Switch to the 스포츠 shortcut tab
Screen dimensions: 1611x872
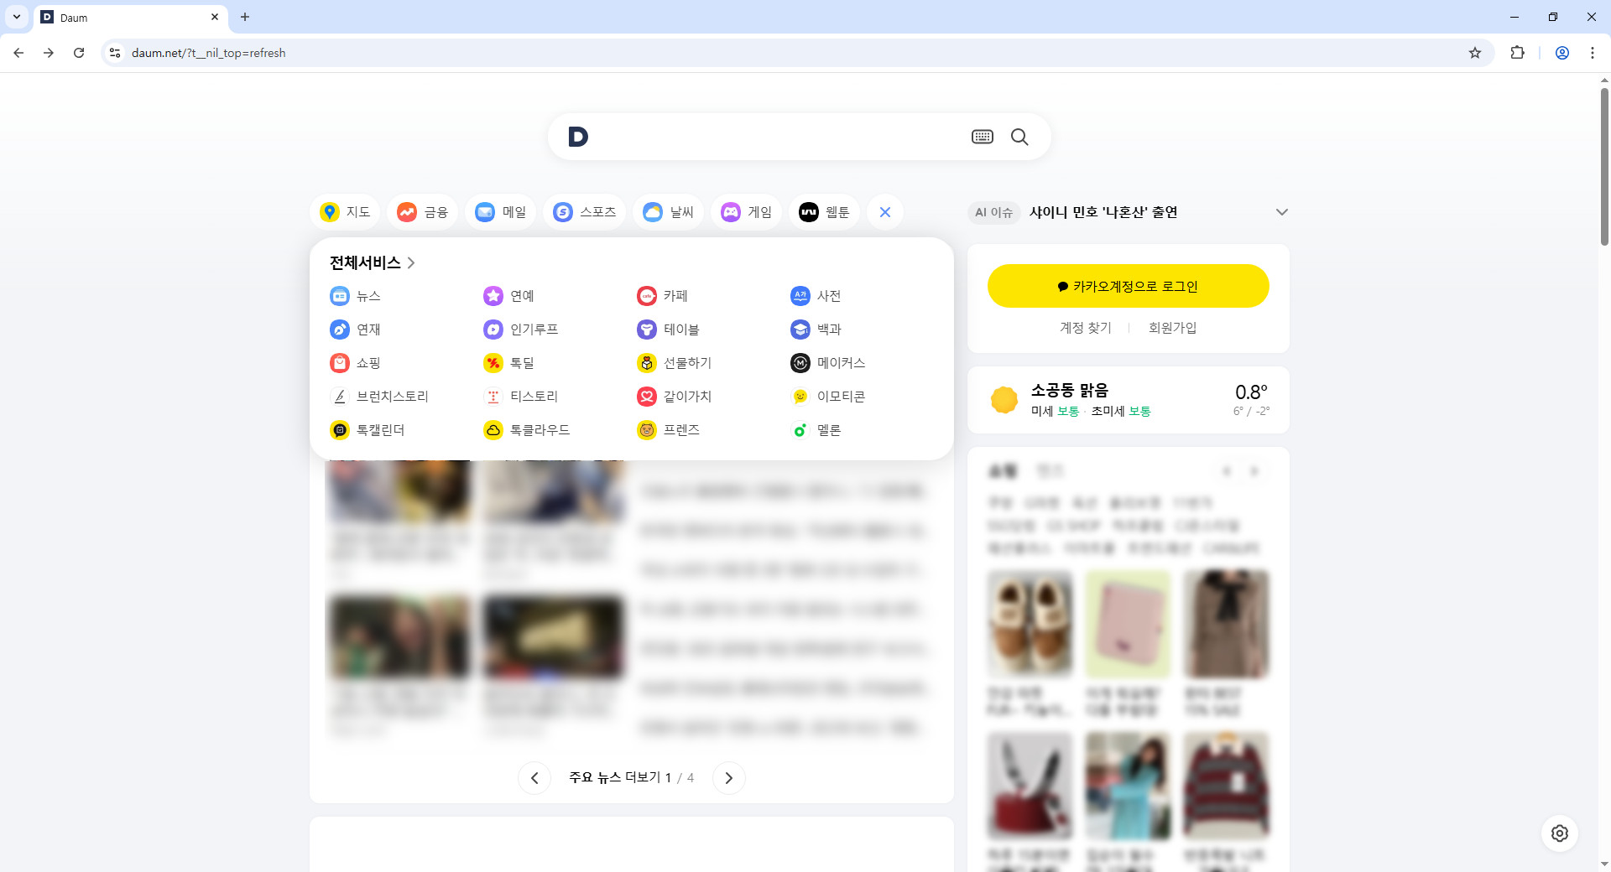pos(585,212)
